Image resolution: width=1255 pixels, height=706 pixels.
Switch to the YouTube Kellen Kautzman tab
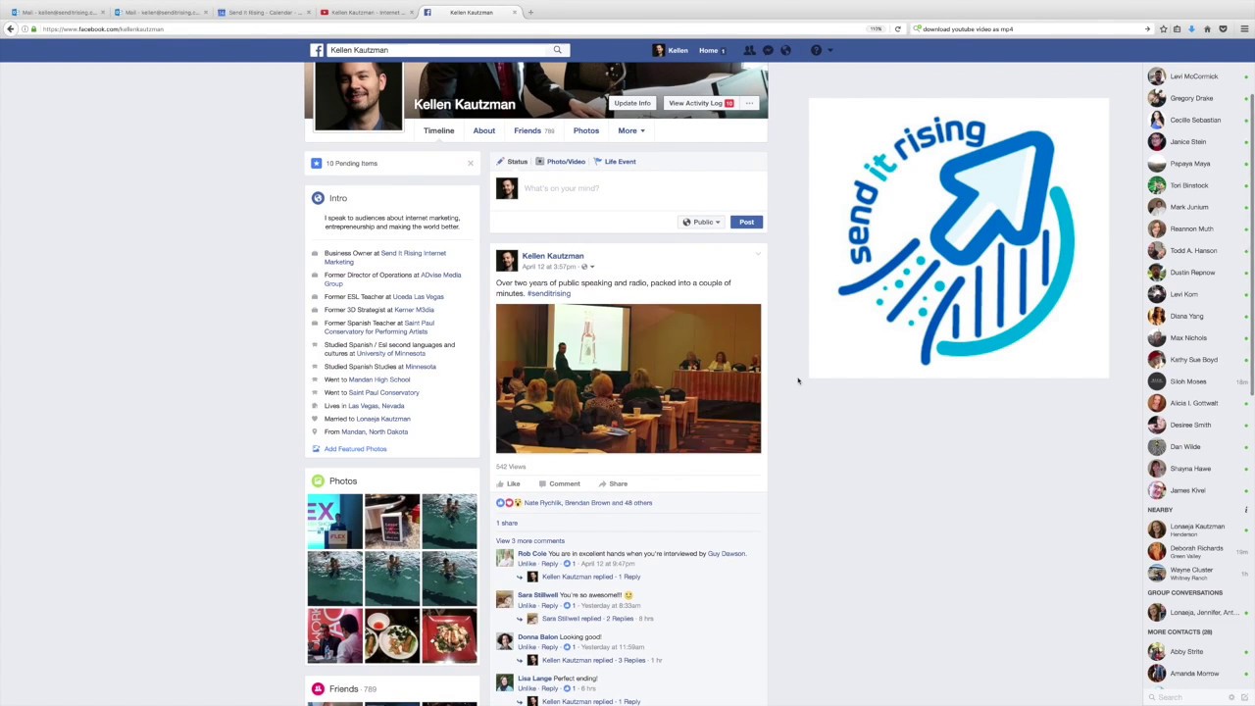(366, 13)
